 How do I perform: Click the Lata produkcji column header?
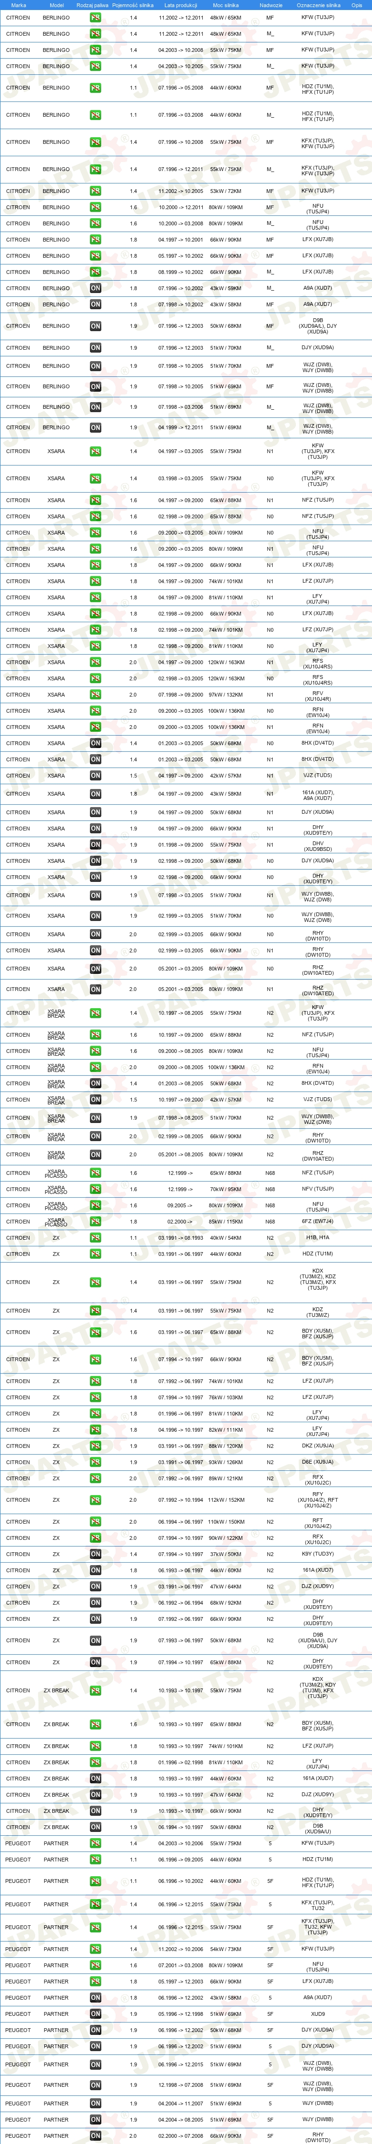[181, 5]
